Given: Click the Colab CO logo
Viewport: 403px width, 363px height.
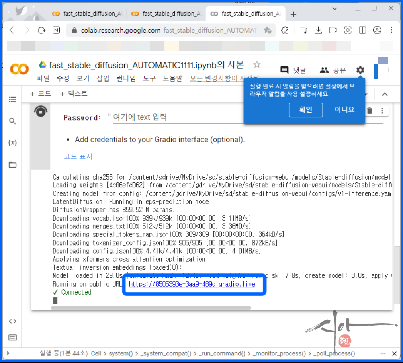Looking at the screenshot, I should click(x=19, y=69).
